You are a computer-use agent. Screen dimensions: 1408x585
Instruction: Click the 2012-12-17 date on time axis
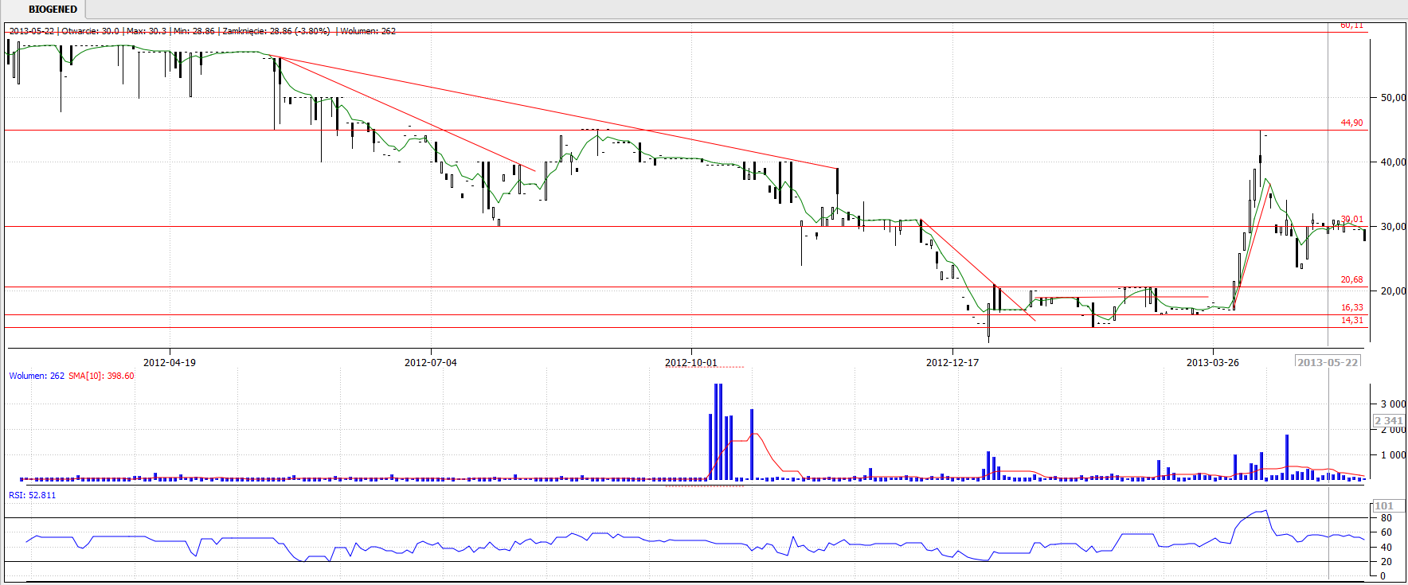(x=952, y=362)
